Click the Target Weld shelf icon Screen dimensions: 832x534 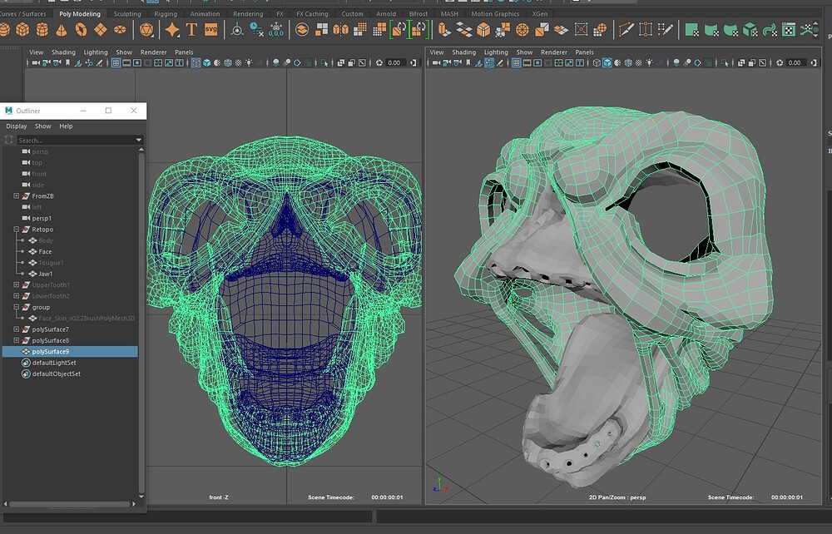click(646, 30)
